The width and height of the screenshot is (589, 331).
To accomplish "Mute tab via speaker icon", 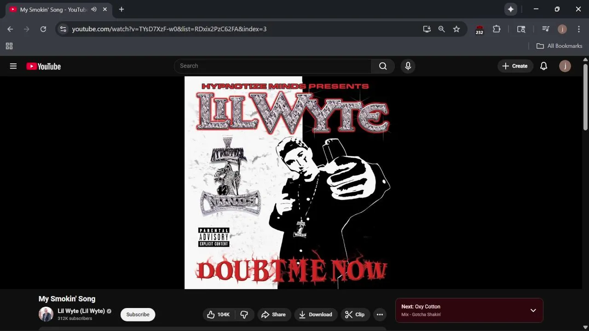I will [94, 9].
